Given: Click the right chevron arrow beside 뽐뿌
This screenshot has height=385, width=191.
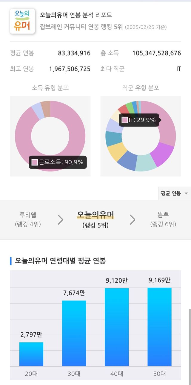Looking at the screenshot, I should point(133,220).
